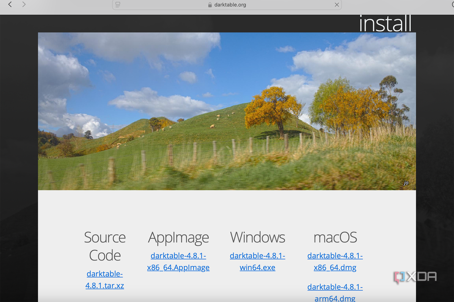Screen dimensions: 454x302
Task: Stop loading with the X in address bar
Action: pos(337,4)
